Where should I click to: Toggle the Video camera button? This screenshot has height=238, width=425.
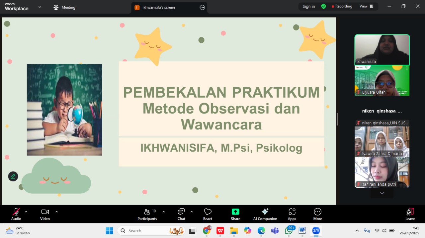pyautogui.click(x=45, y=214)
